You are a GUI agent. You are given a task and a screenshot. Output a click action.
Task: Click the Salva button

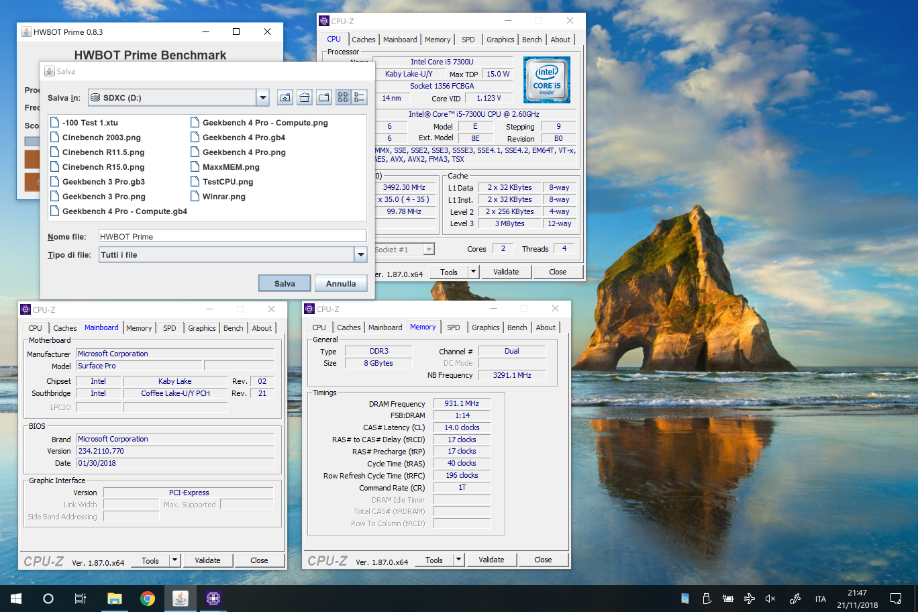pyautogui.click(x=285, y=283)
